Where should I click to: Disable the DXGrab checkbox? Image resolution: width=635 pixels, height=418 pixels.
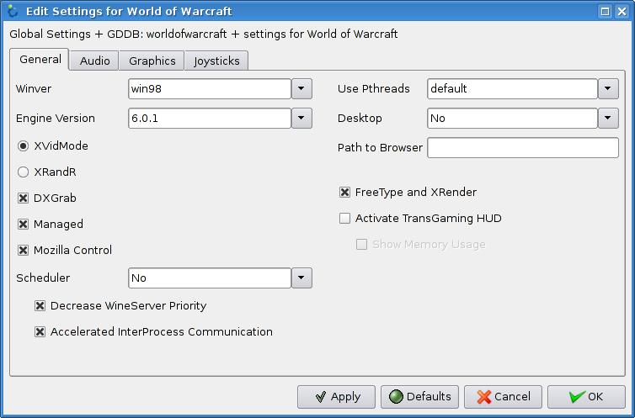24,198
